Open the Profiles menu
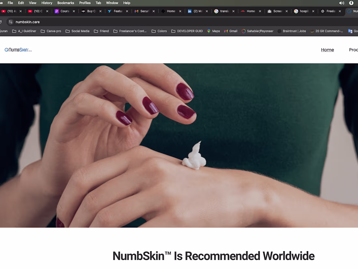 pyautogui.click(x=85, y=3)
